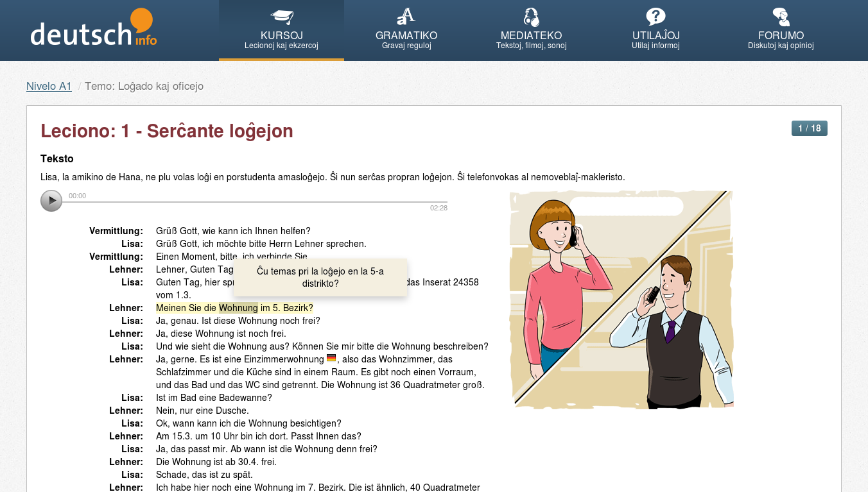Click breadcrumb Temo: Loĝado kaj oficejo
The height and width of the screenshot is (492, 868).
point(144,86)
